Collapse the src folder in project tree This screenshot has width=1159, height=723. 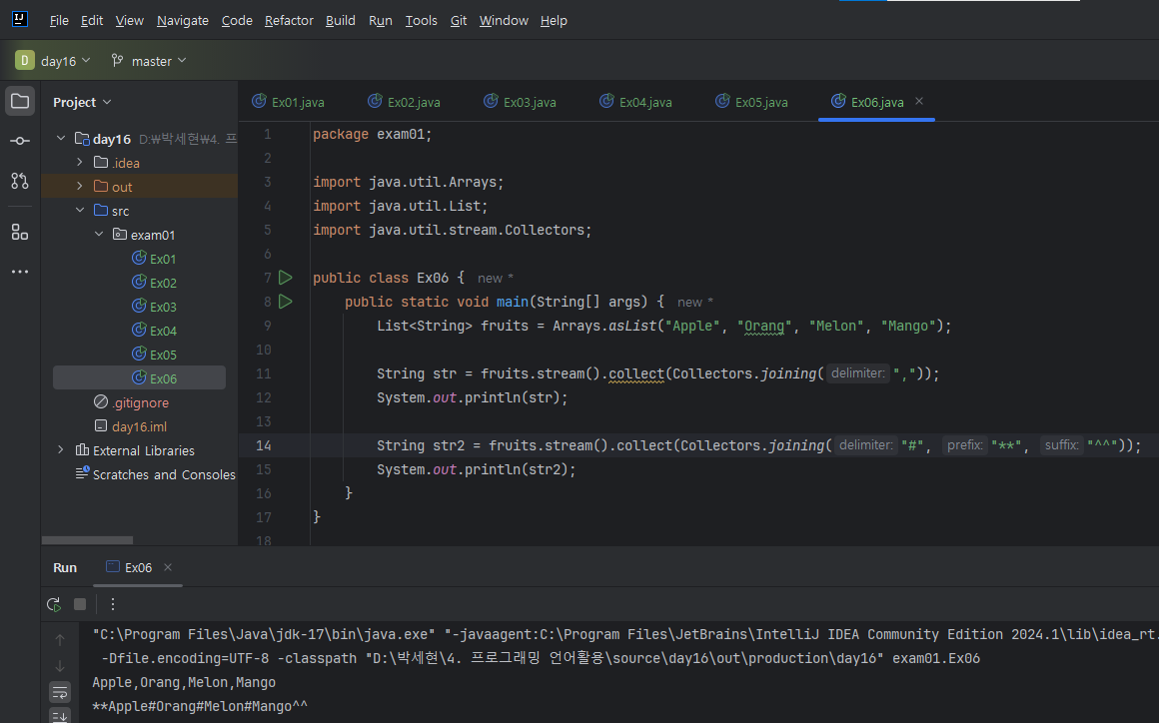click(80, 211)
